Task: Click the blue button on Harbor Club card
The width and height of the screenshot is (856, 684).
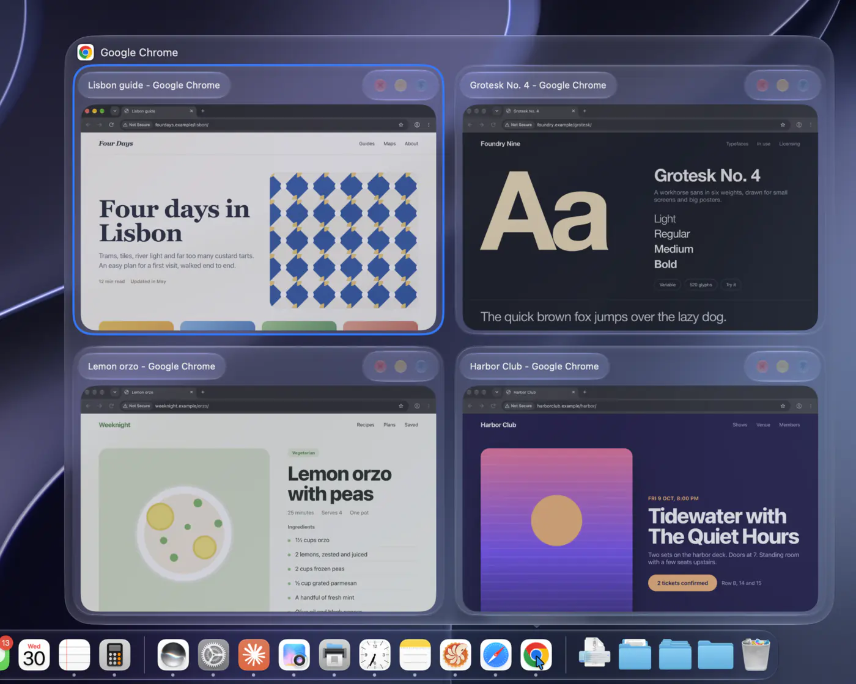Action: (803, 366)
